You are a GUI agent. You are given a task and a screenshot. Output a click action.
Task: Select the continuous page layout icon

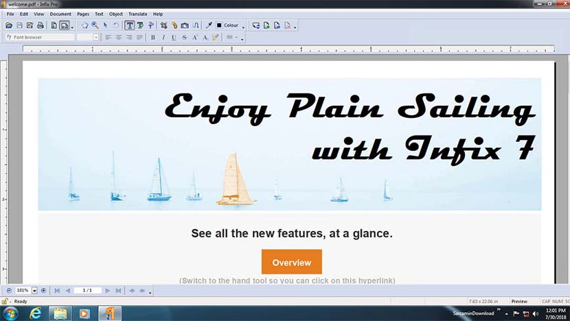[x=65, y=25]
